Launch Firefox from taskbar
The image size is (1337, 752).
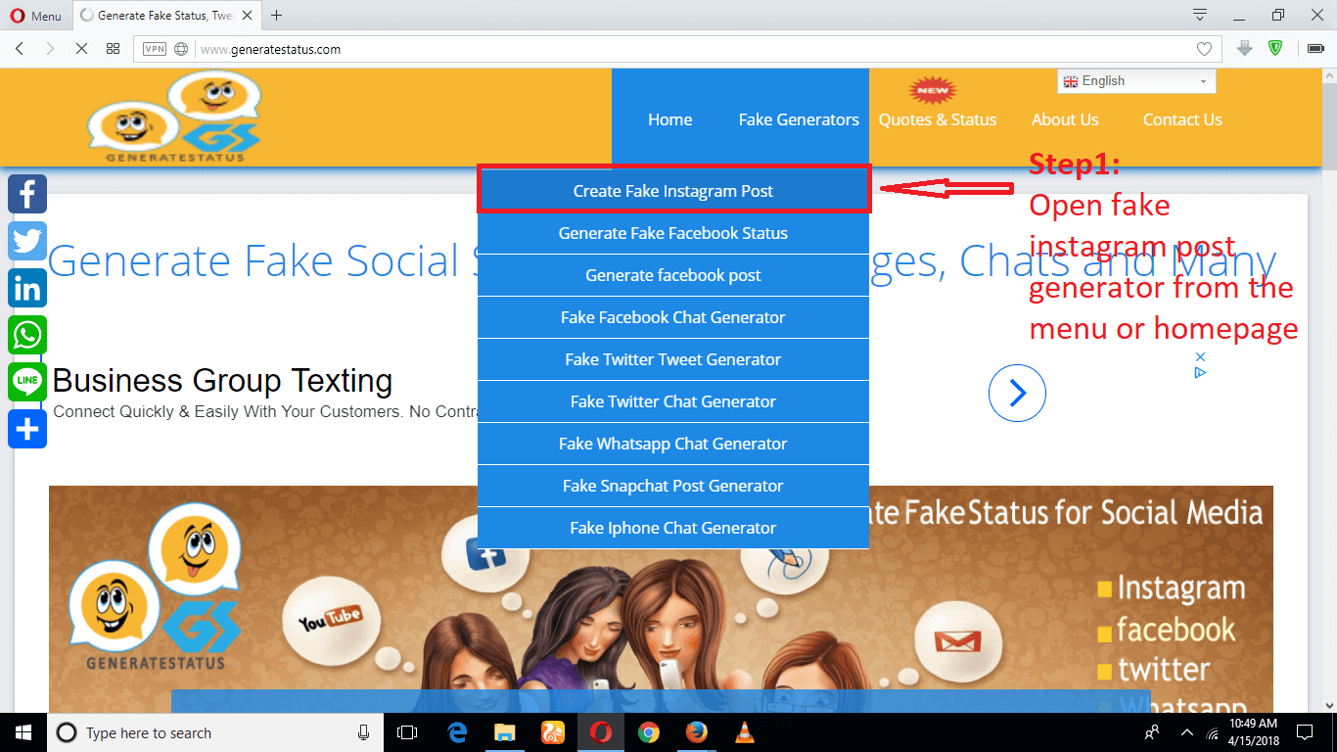[696, 732]
